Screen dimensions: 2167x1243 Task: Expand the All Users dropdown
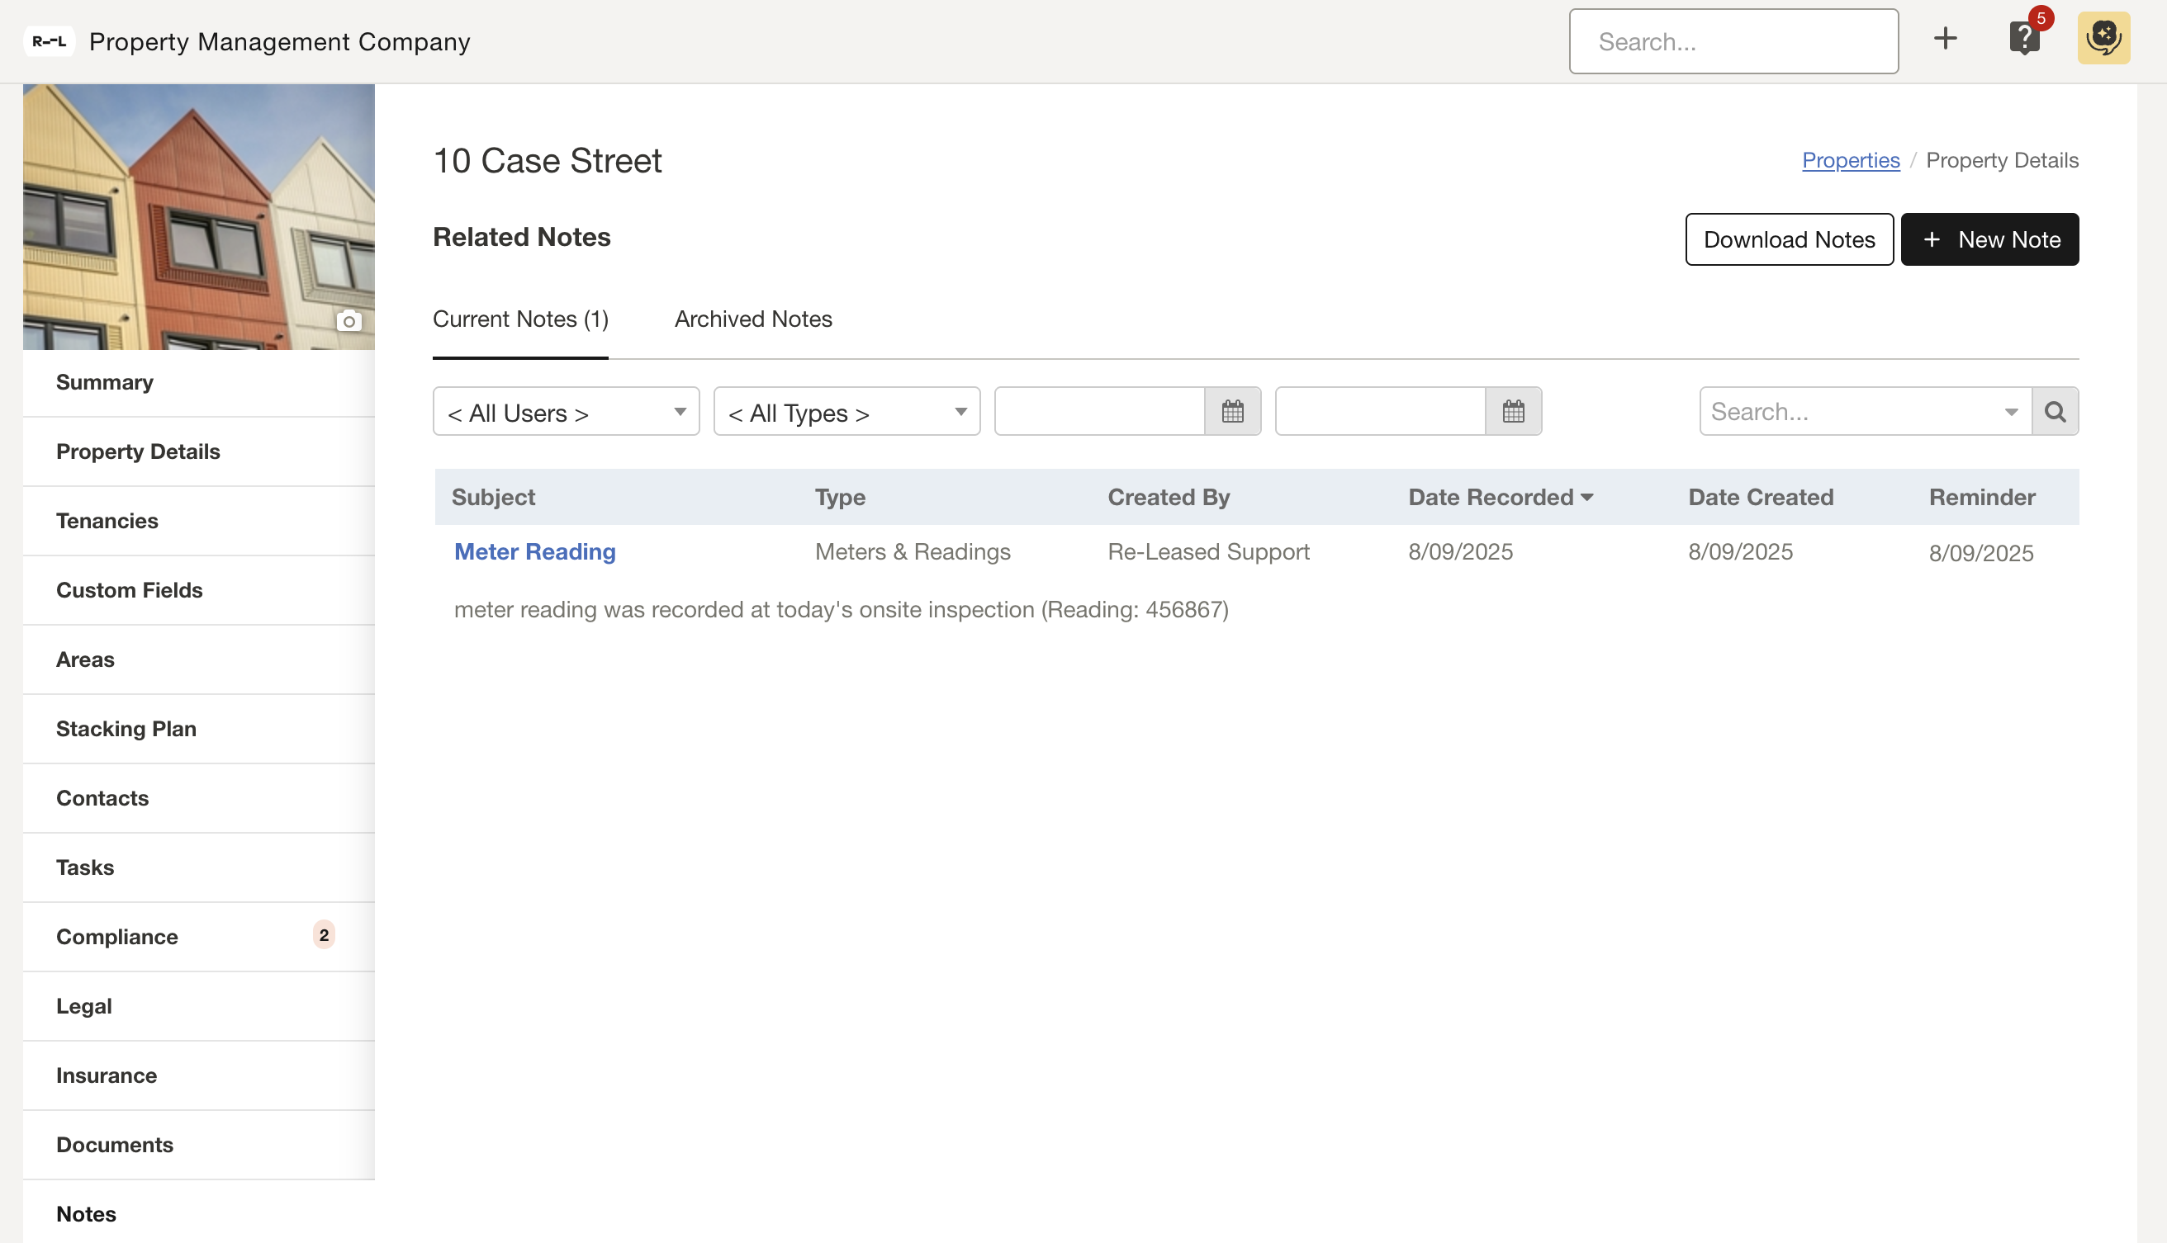[566, 413]
